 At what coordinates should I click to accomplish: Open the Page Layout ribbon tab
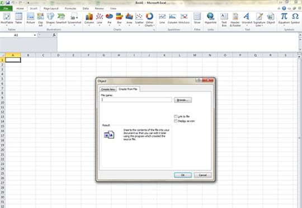pos(51,8)
